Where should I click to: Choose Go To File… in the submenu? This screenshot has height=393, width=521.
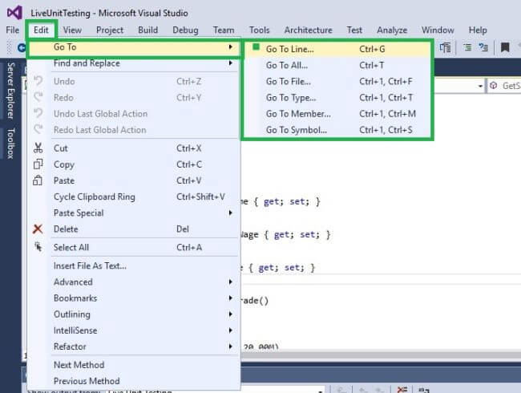point(337,81)
